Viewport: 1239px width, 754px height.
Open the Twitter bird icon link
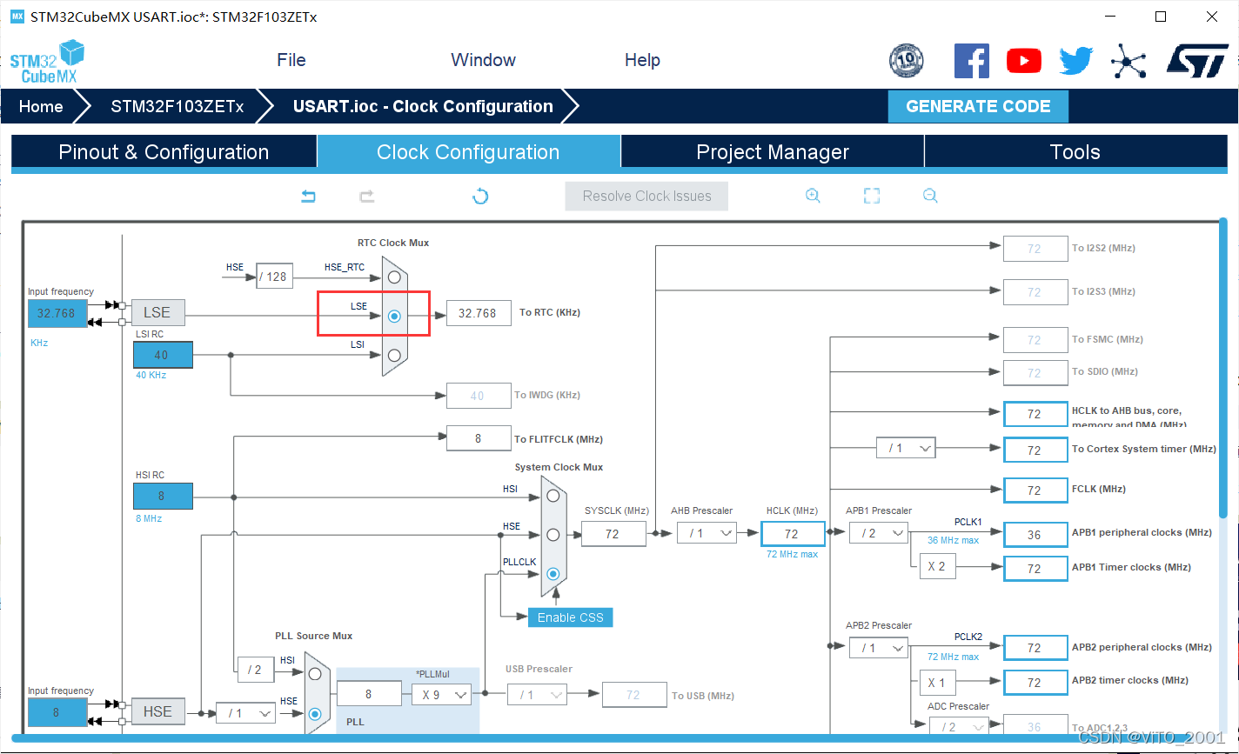coord(1076,61)
